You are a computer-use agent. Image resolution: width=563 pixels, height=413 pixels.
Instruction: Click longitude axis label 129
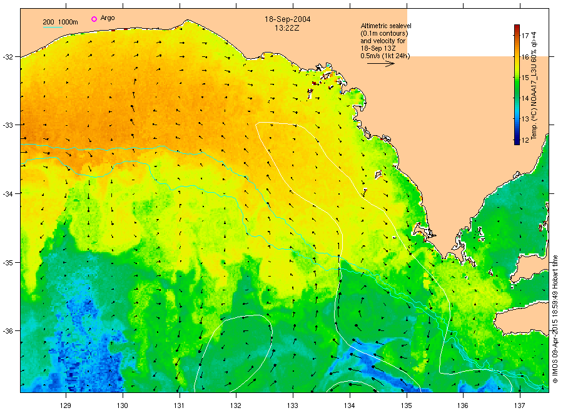65,405
